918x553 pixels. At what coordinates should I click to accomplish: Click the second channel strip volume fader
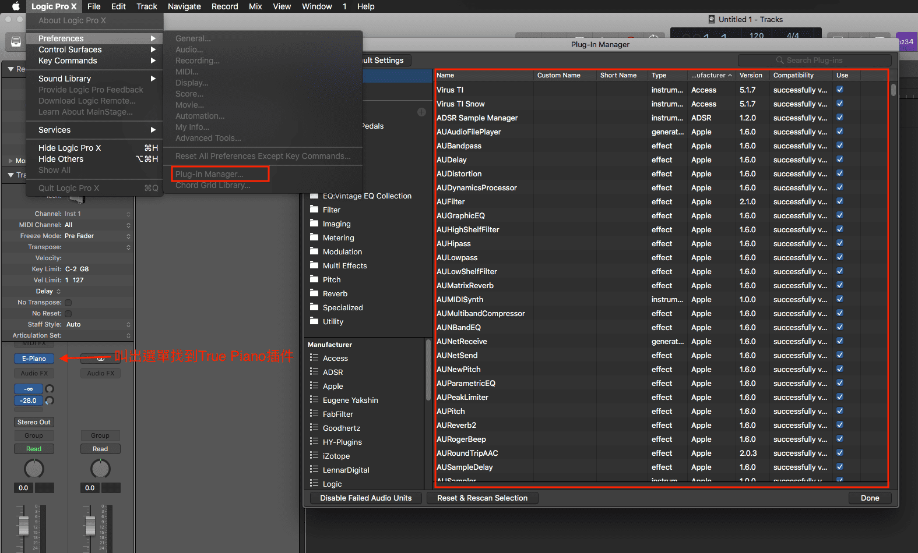(90, 525)
